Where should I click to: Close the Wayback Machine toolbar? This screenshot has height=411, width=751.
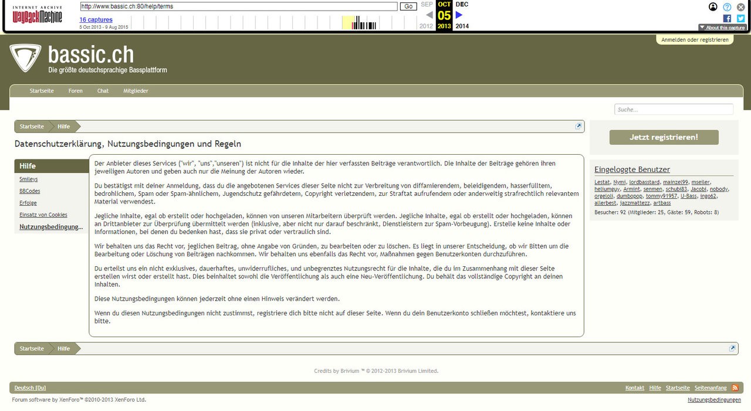(x=741, y=7)
